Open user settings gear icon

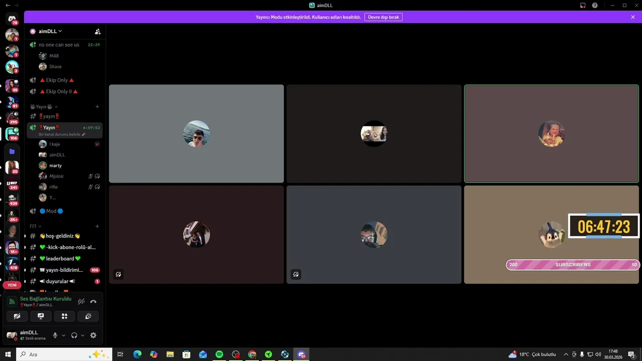(93, 335)
